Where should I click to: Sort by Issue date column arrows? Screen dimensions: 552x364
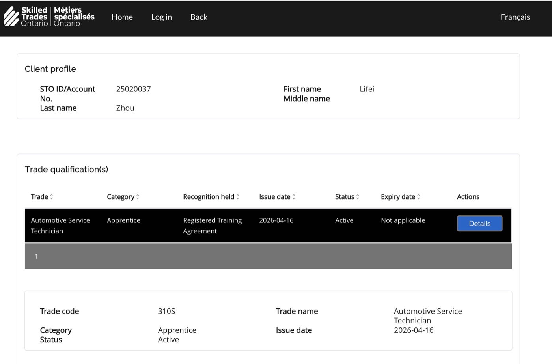pyautogui.click(x=294, y=197)
